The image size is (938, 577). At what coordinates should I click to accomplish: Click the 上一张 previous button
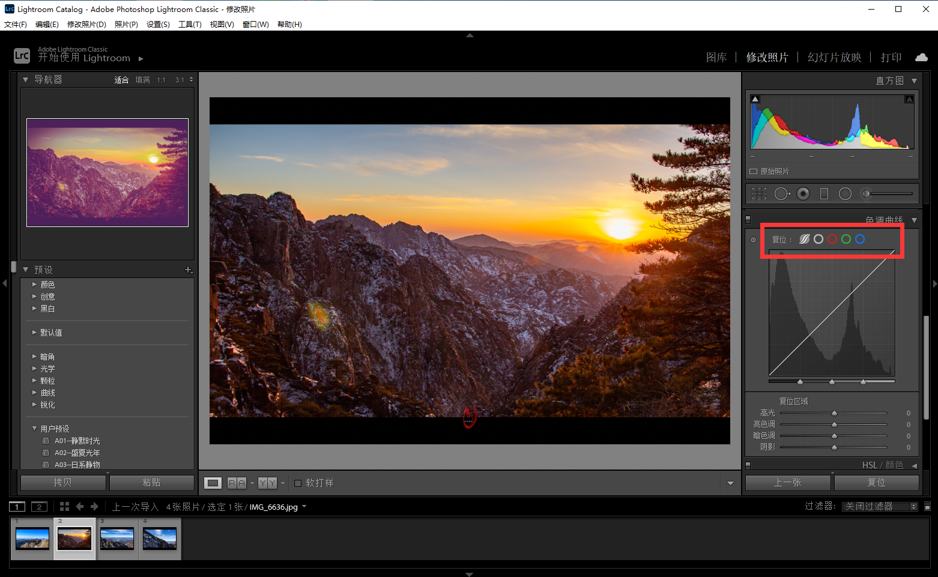tap(787, 482)
